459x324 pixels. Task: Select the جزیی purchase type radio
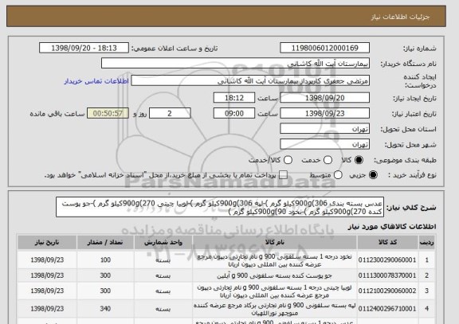click(x=373, y=175)
